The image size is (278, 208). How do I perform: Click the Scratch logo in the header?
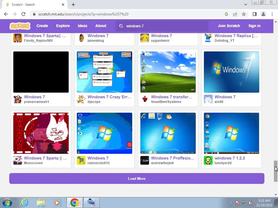point(20,26)
